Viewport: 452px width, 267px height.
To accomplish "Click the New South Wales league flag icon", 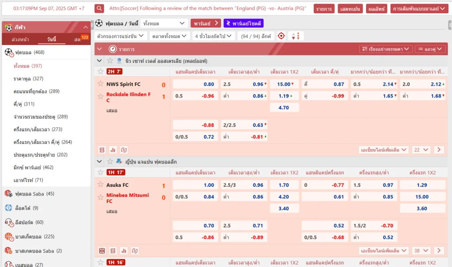I will point(119,61).
